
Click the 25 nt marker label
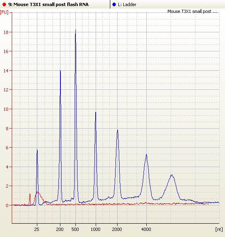36,229
